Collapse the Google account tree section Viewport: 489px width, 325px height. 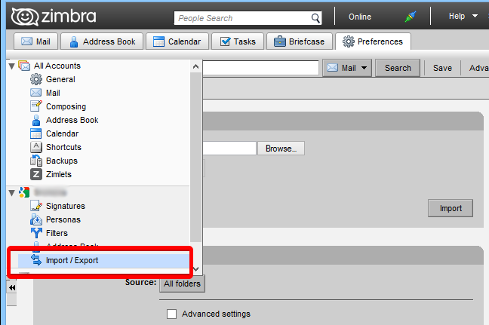(x=12, y=193)
